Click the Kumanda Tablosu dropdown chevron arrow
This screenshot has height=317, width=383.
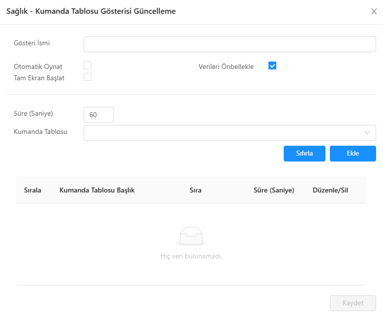[367, 133]
